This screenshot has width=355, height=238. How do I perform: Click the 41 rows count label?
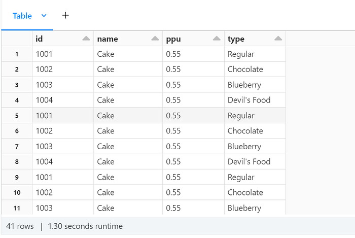click(20, 226)
